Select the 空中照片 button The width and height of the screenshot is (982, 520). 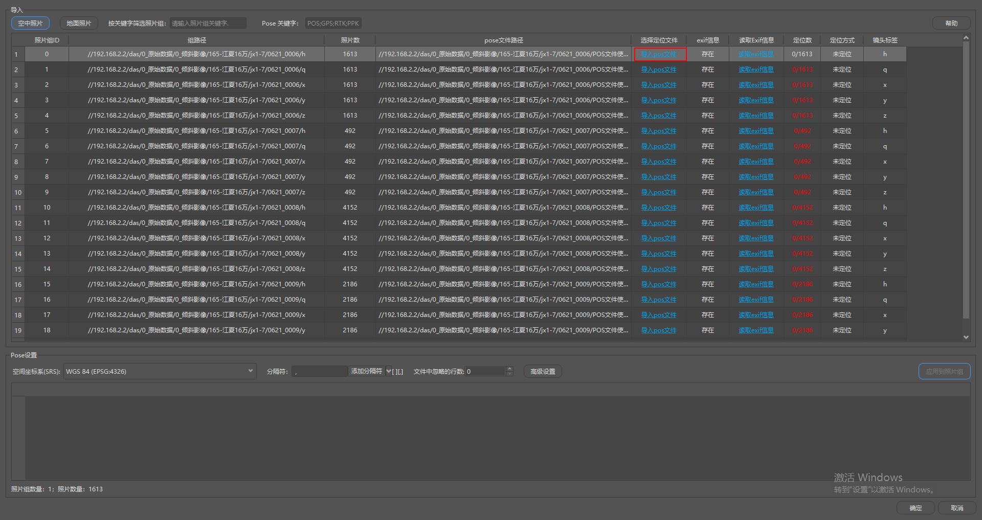pyautogui.click(x=30, y=23)
